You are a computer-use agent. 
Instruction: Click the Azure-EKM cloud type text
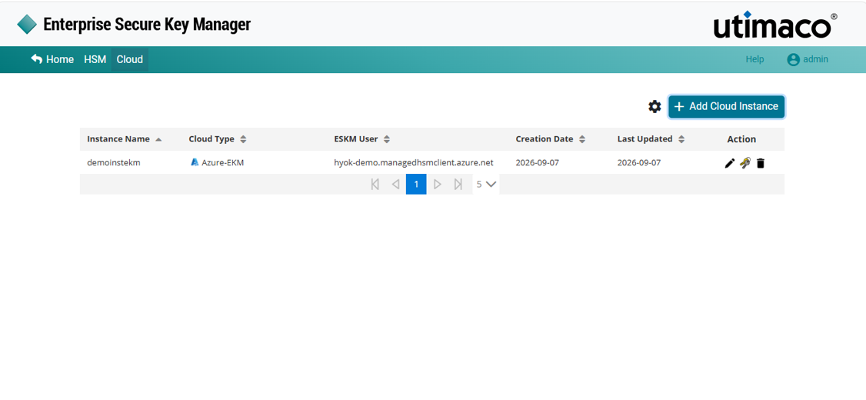tap(222, 163)
